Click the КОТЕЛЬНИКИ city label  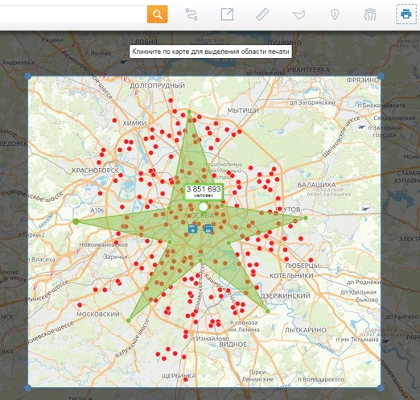click(291, 275)
